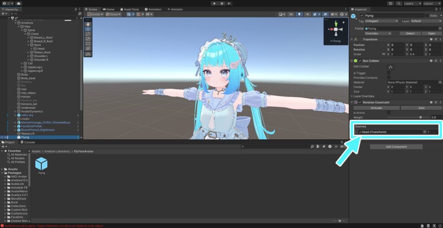The image size is (443, 228).
Task: Toggle 2D view mode in scene
Action: pyautogui.click(x=291, y=14)
